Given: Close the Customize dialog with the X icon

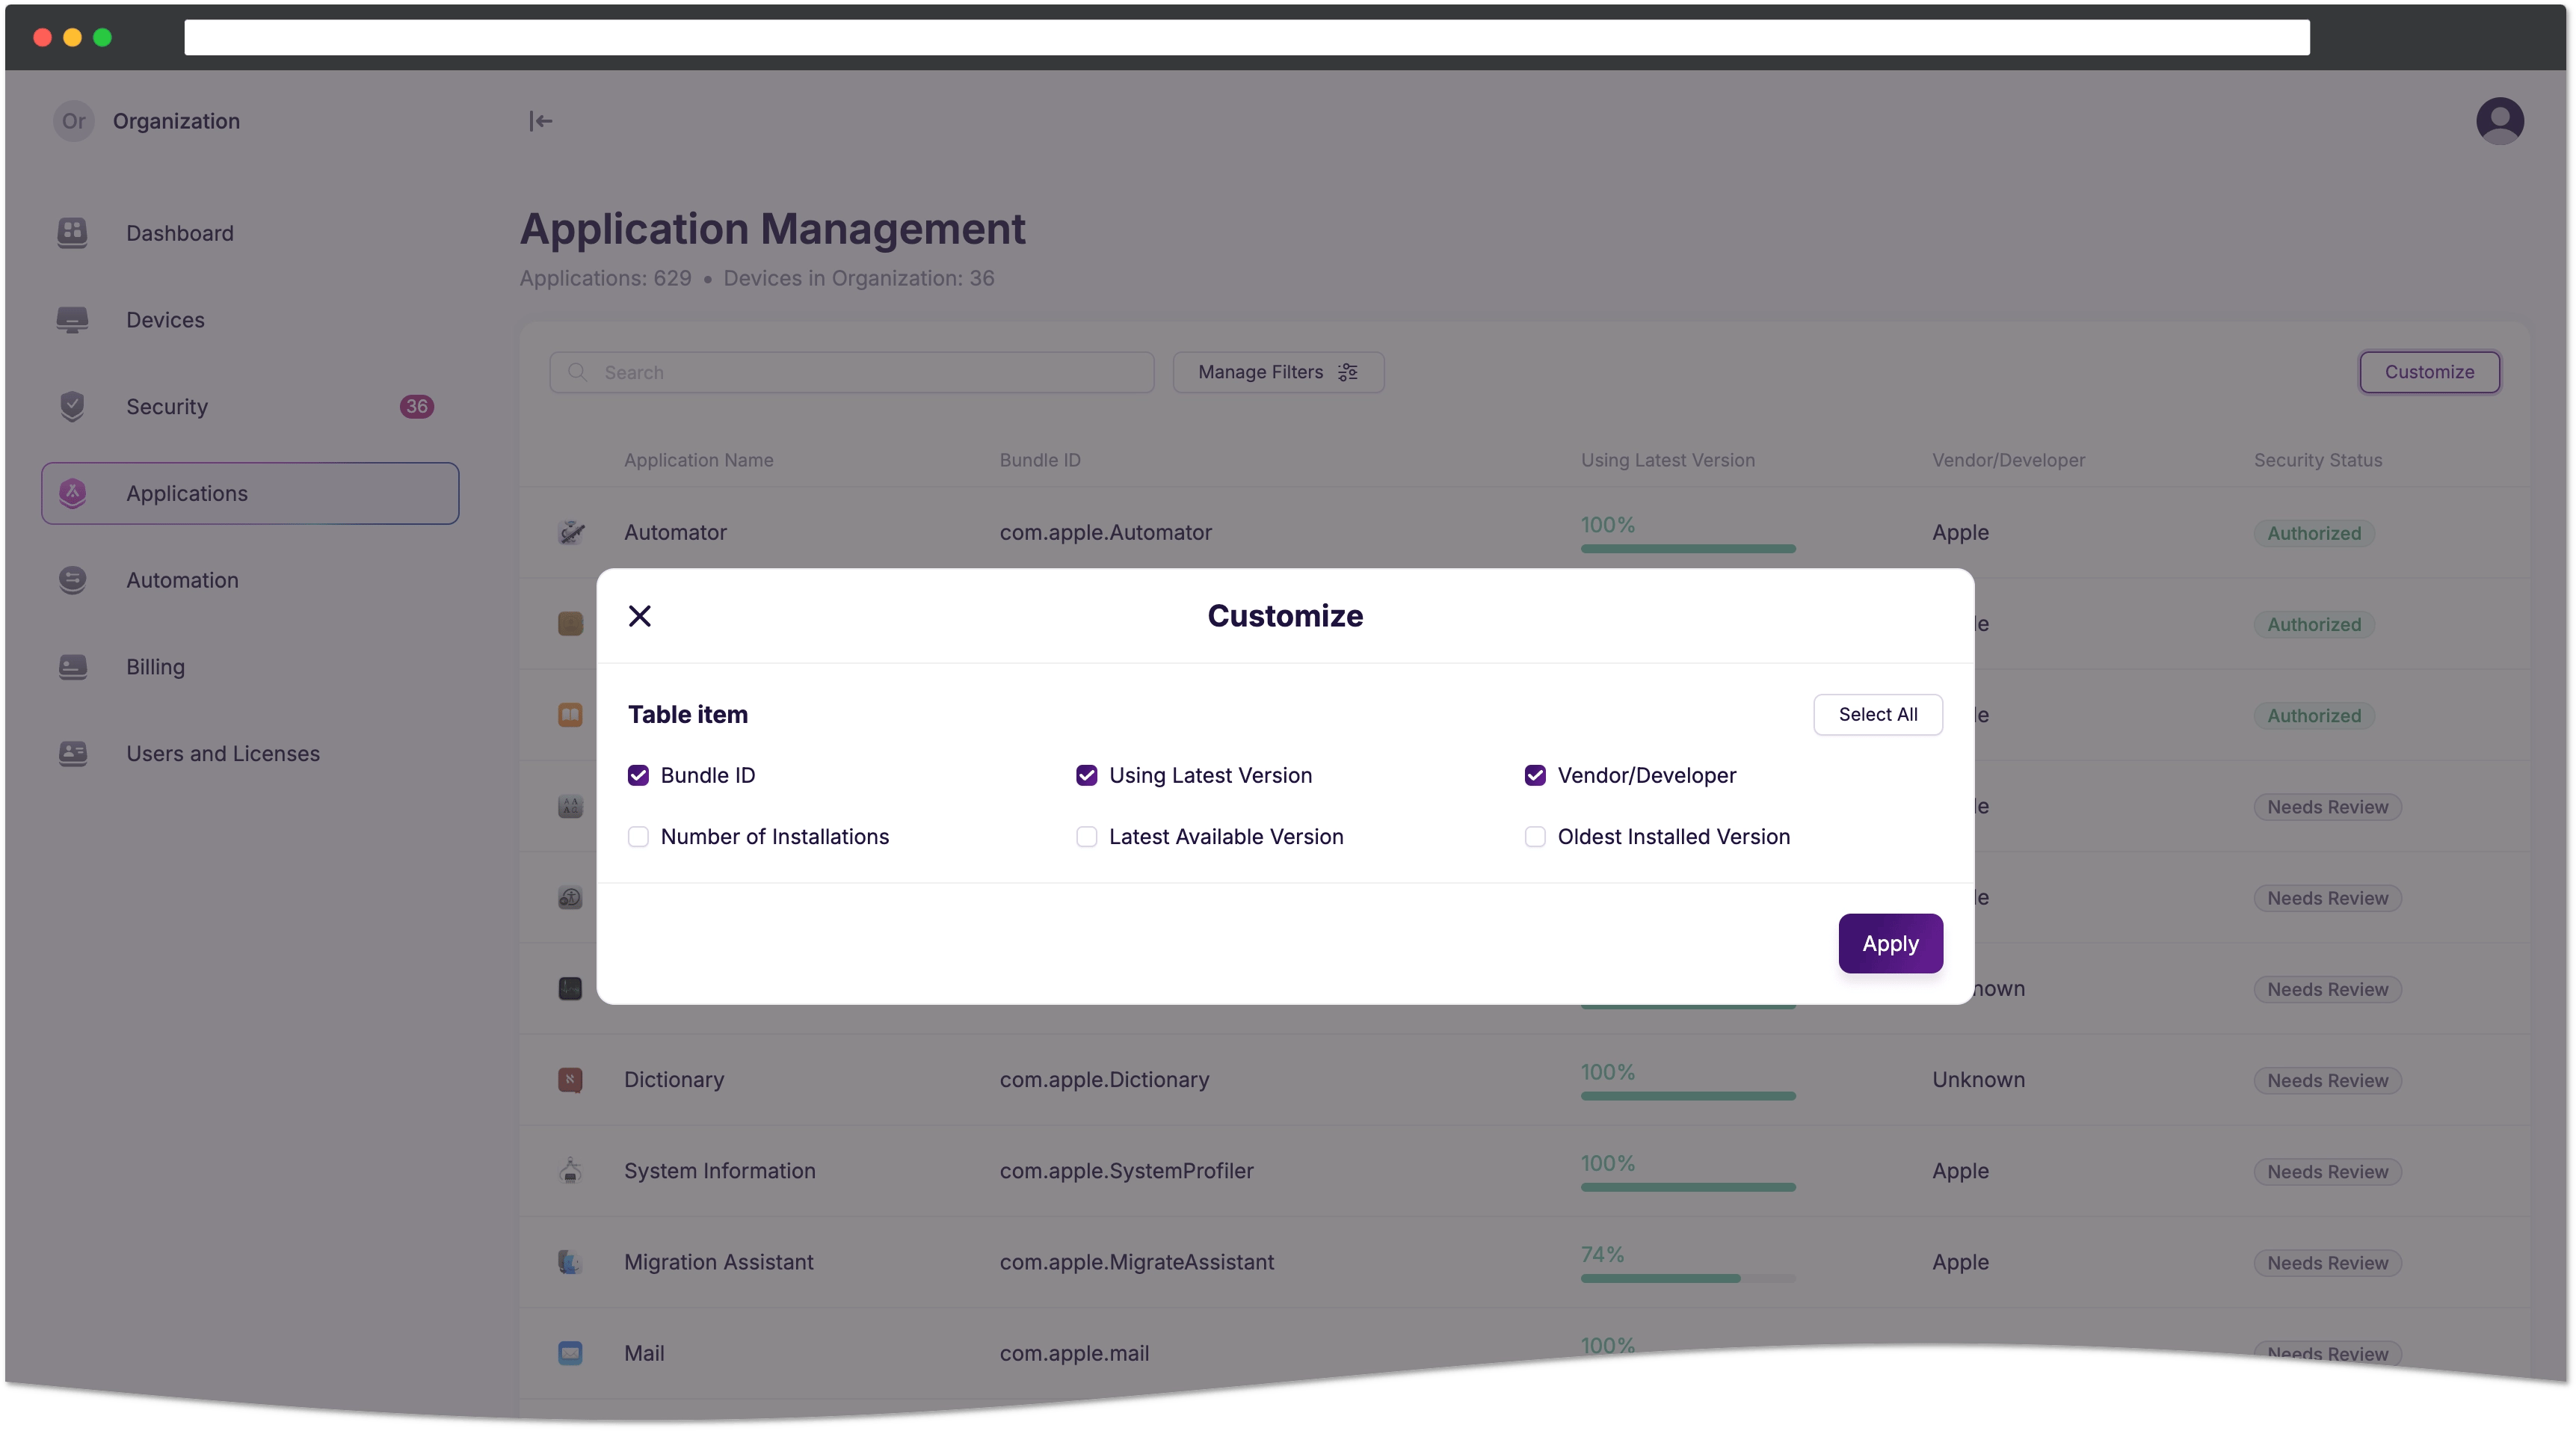Looking at the screenshot, I should pyautogui.click(x=640, y=616).
